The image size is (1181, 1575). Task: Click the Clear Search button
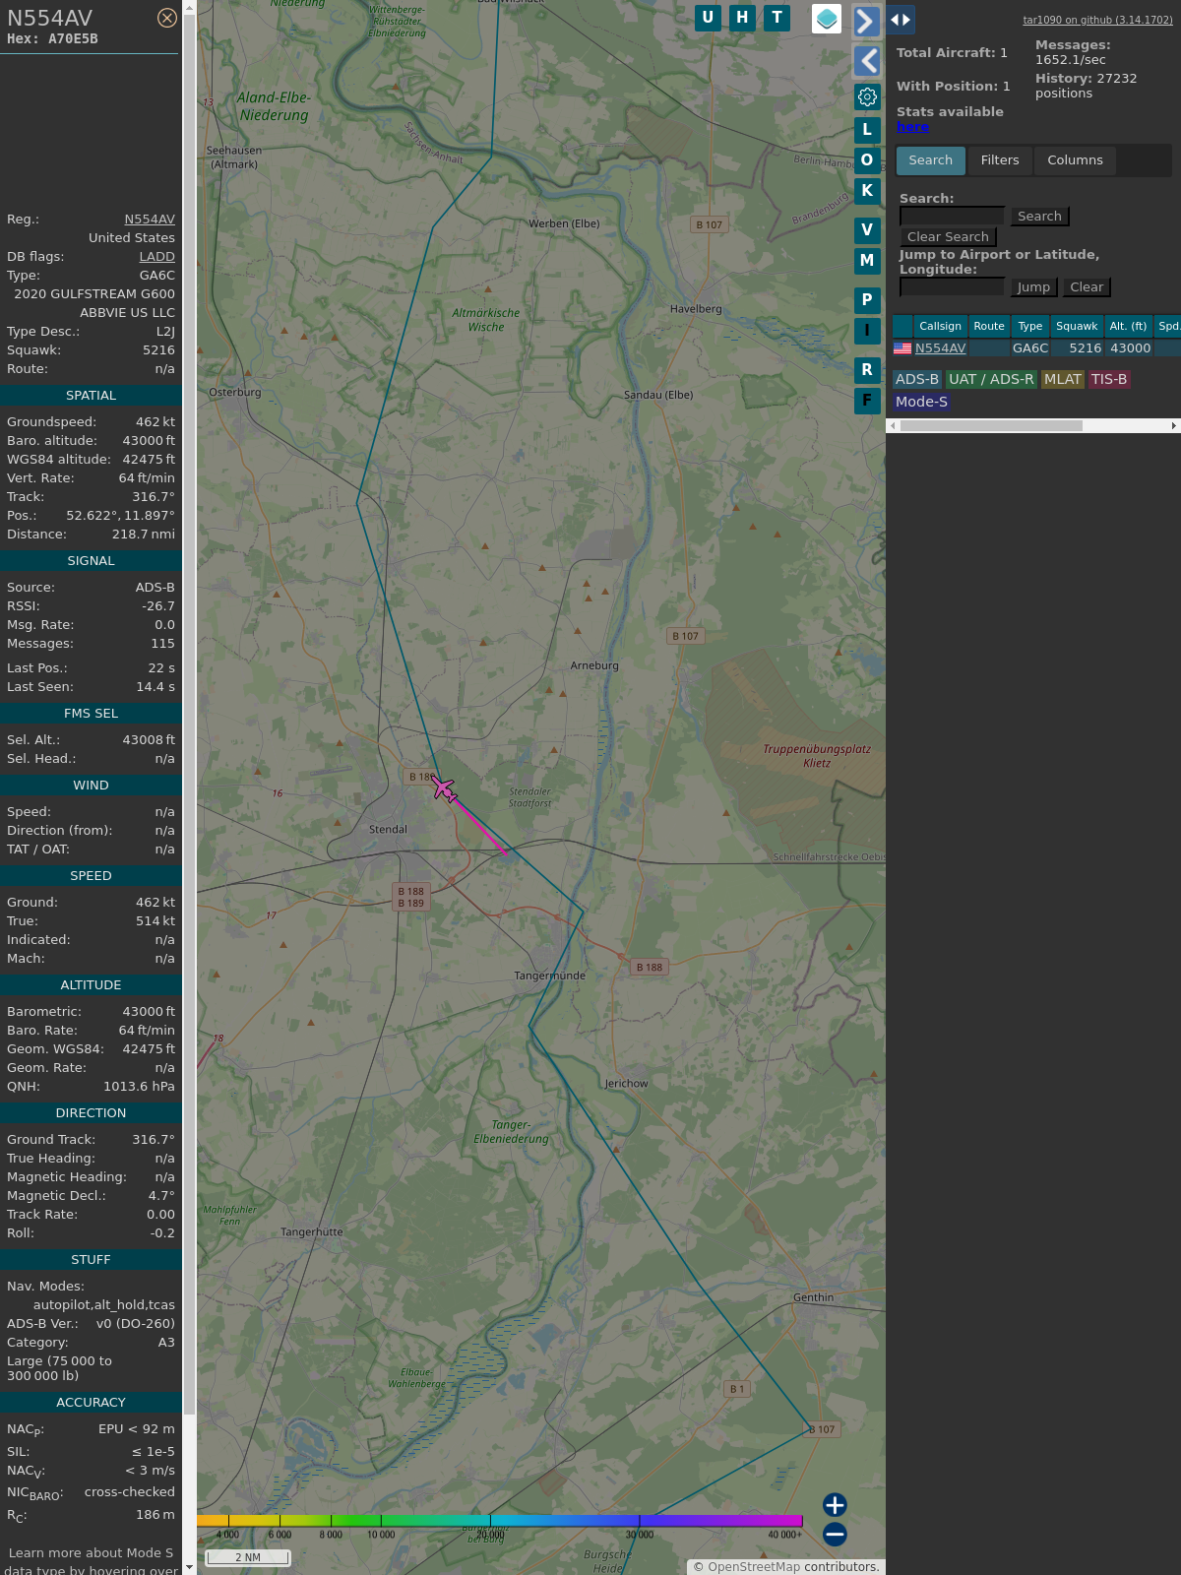pos(948,237)
